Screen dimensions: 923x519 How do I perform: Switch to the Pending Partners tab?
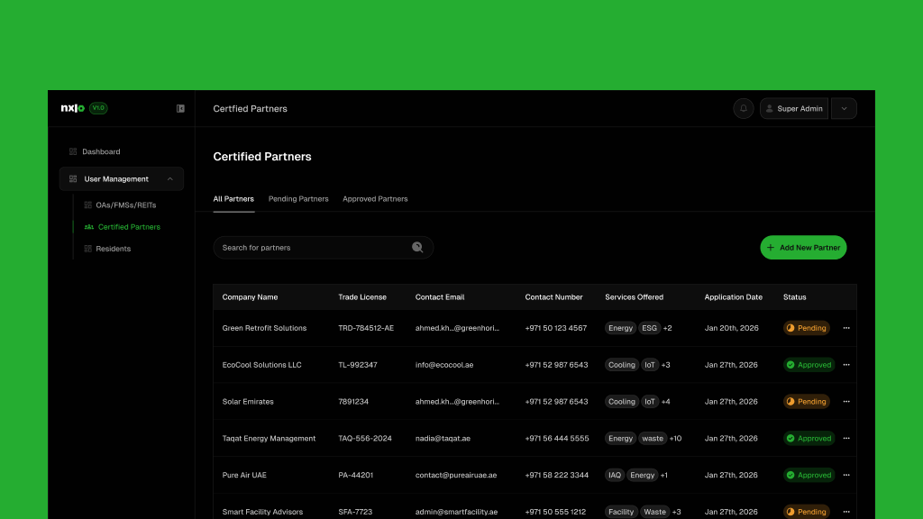coord(298,199)
